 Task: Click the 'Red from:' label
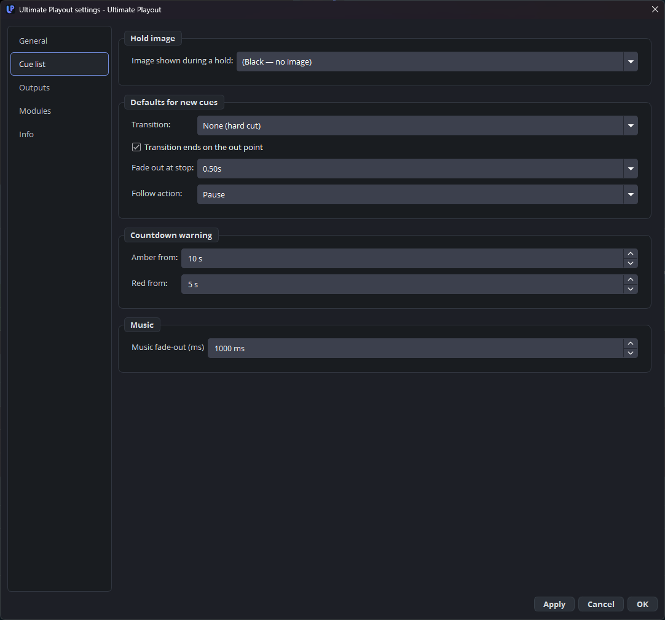coord(149,283)
